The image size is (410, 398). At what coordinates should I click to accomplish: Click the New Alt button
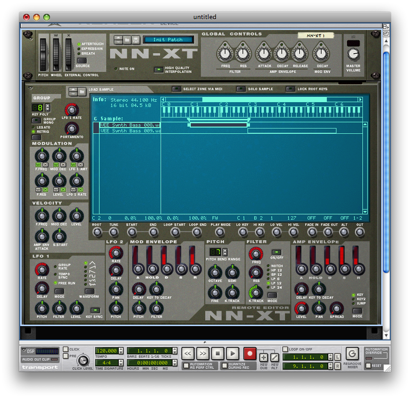click(x=274, y=358)
